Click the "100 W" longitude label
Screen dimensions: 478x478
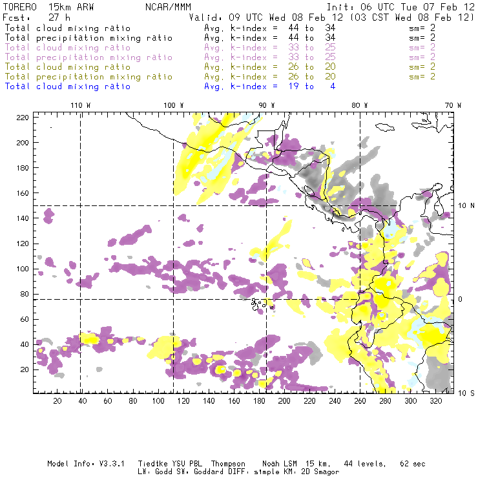[174, 105]
